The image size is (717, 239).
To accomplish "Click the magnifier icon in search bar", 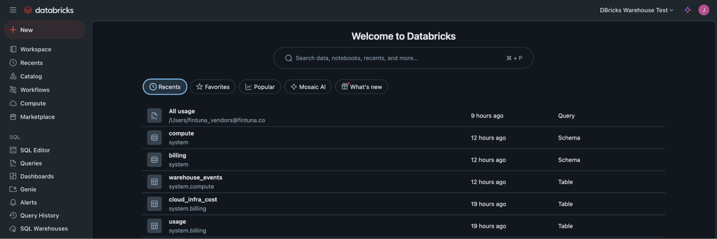I will (288, 58).
